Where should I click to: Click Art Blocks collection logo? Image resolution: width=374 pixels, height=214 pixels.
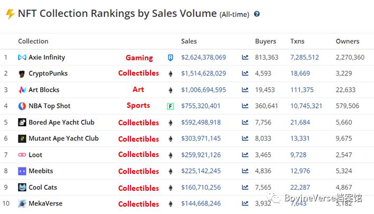(22, 90)
